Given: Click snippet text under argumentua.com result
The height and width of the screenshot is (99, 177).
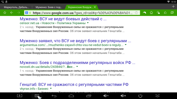Looking at the screenshot, I should (x=72, y=51).
